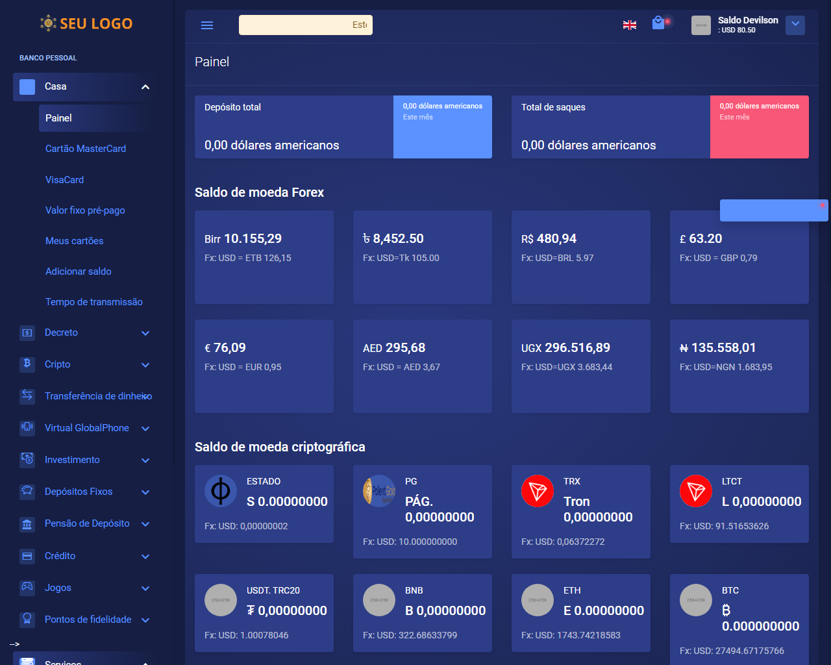Click the Virtual GlobalPhone icon
The height and width of the screenshot is (665, 831).
pos(27,427)
